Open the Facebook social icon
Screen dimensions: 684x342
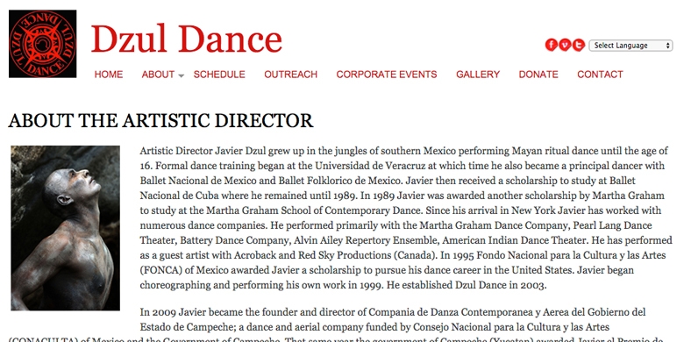551,45
